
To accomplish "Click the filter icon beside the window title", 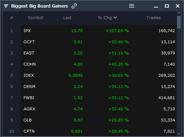I will (x=6, y=6).
